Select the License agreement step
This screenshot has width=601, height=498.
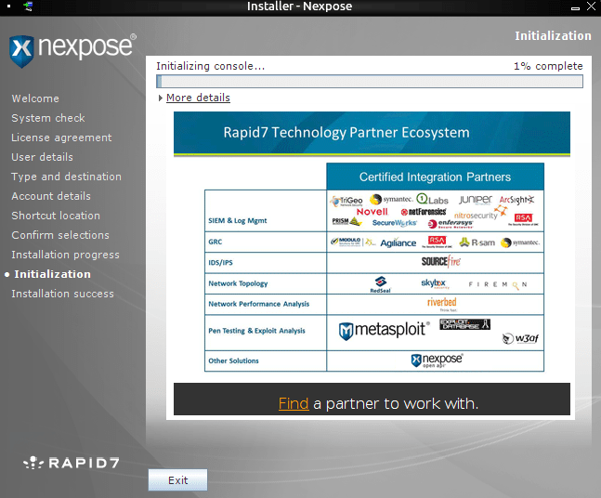(x=61, y=138)
